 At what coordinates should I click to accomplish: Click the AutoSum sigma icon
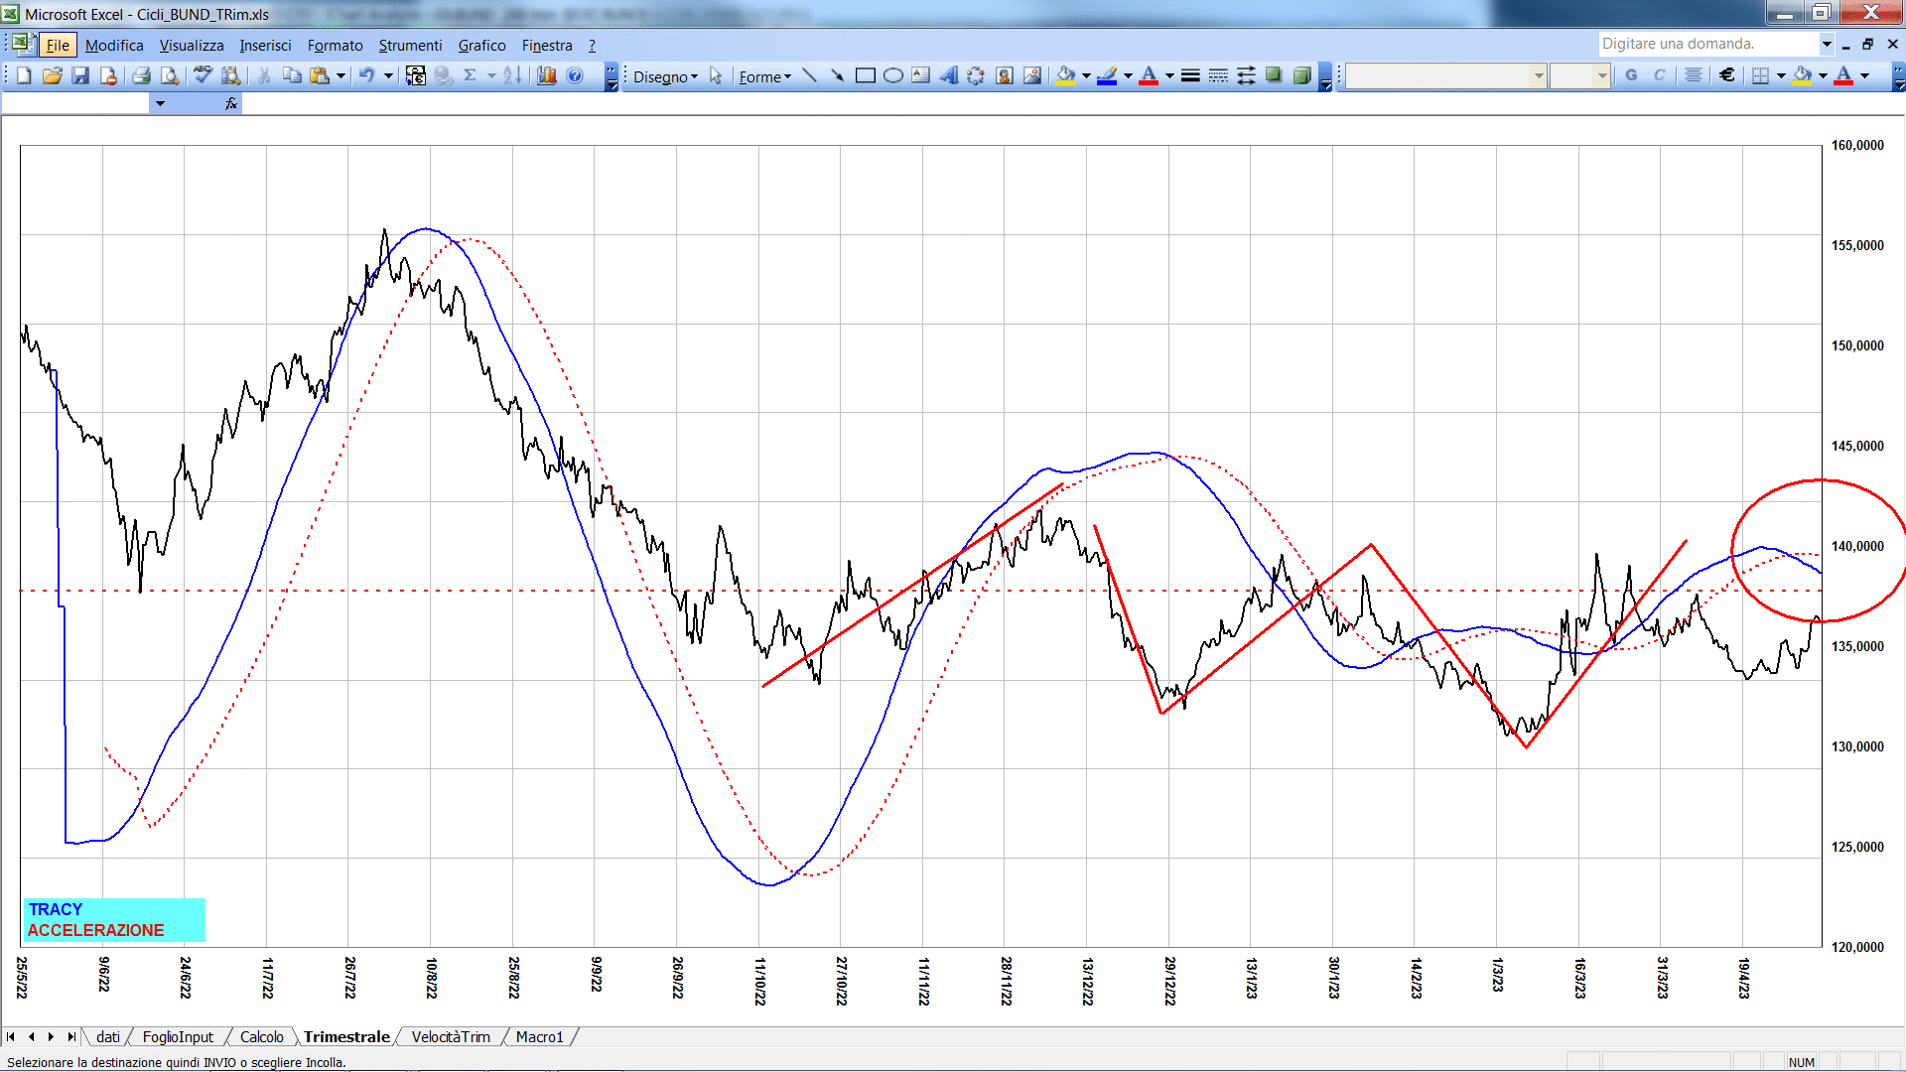pyautogui.click(x=471, y=75)
